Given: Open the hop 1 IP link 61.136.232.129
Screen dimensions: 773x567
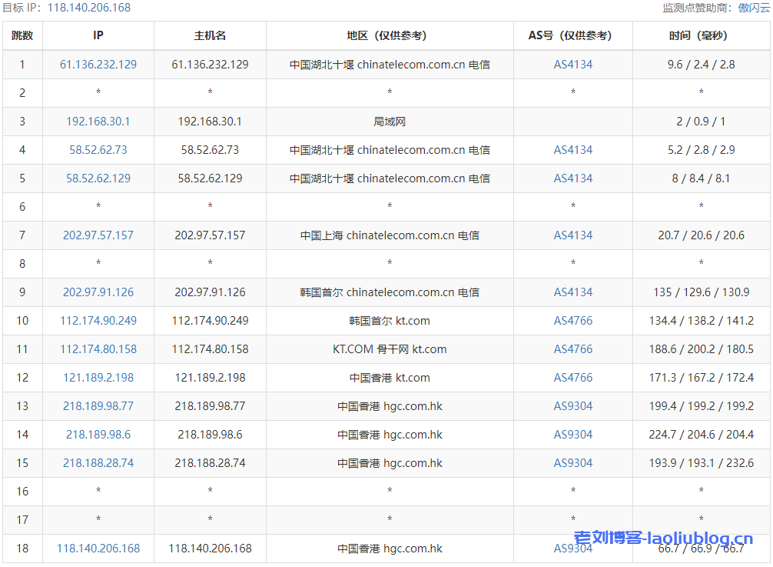Looking at the screenshot, I should pyautogui.click(x=98, y=65).
